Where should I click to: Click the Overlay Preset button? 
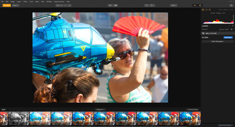point(192,110)
